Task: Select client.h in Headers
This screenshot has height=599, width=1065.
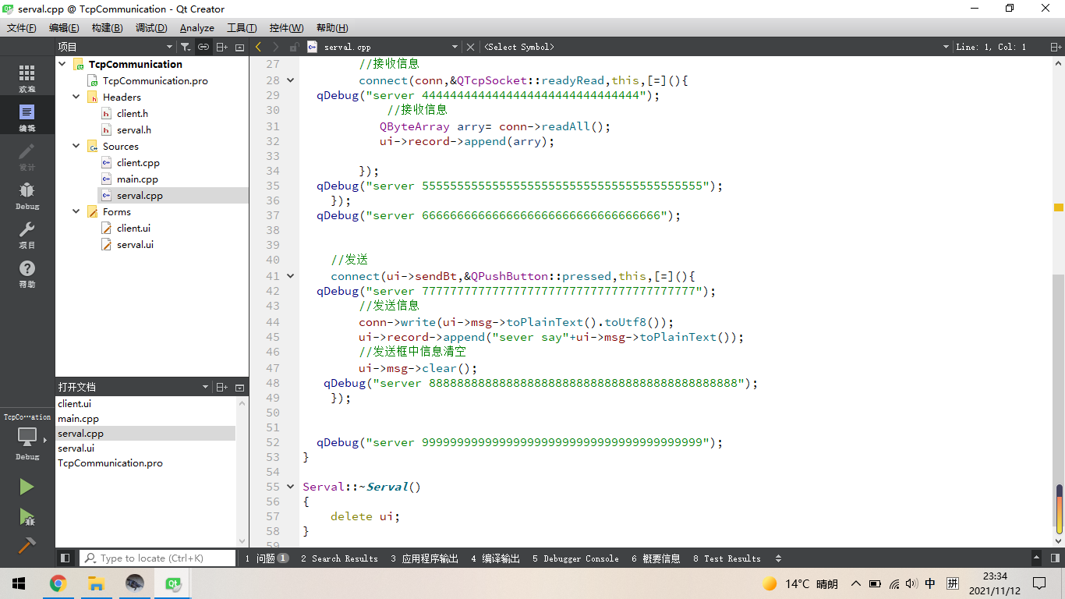Action: (133, 114)
